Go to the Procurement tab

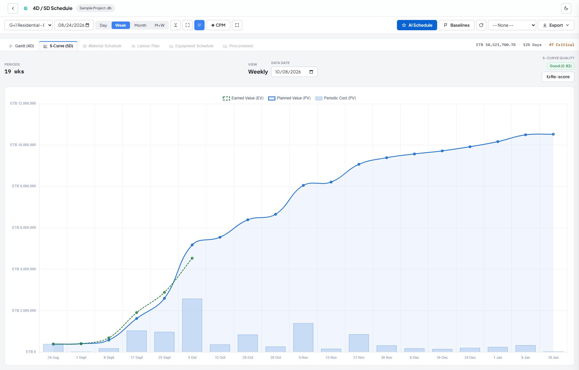pos(238,46)
